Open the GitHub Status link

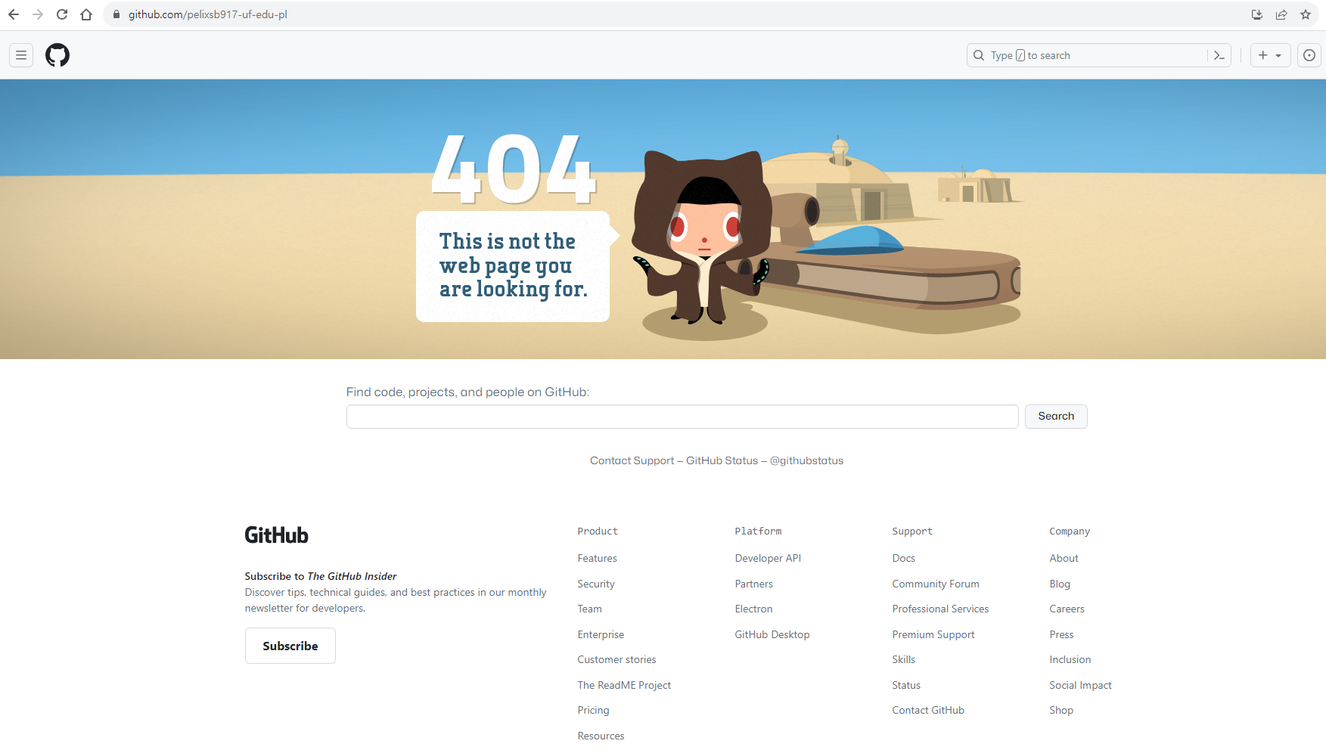[x=722, y=460]
